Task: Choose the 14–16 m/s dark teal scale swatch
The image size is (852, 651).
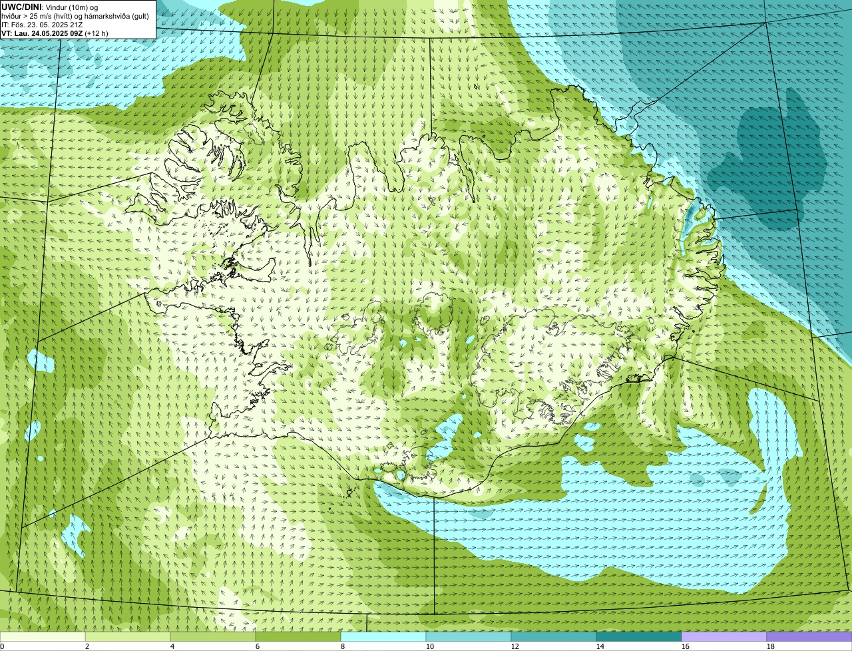Action: click(639, 636)
